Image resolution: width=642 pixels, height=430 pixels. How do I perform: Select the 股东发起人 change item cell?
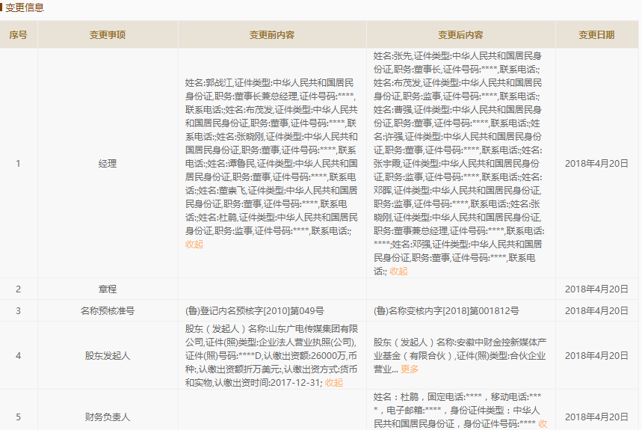click(x=108, y=355)
